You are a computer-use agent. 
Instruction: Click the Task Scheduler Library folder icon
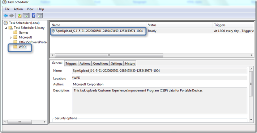pyautogui.click(x=10, y=28)
